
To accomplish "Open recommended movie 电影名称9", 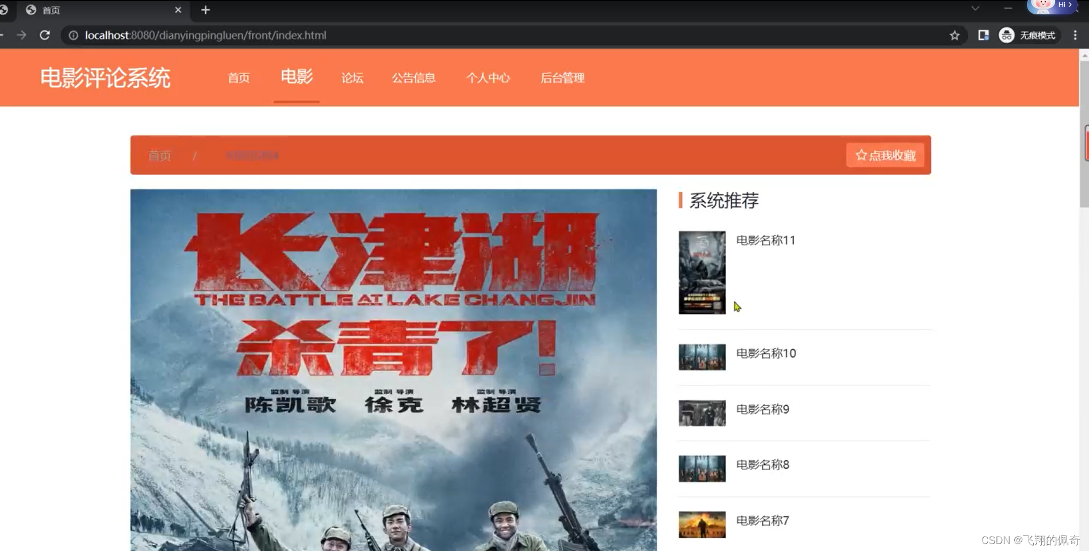I will tap(762, 409).
